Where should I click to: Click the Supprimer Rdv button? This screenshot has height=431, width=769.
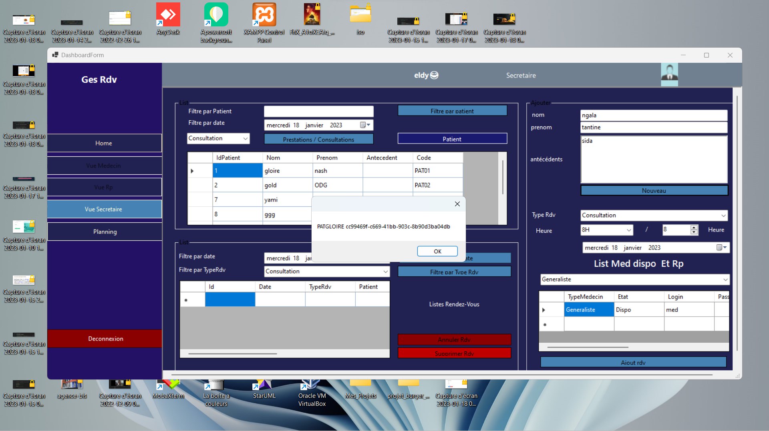[454, 353]
